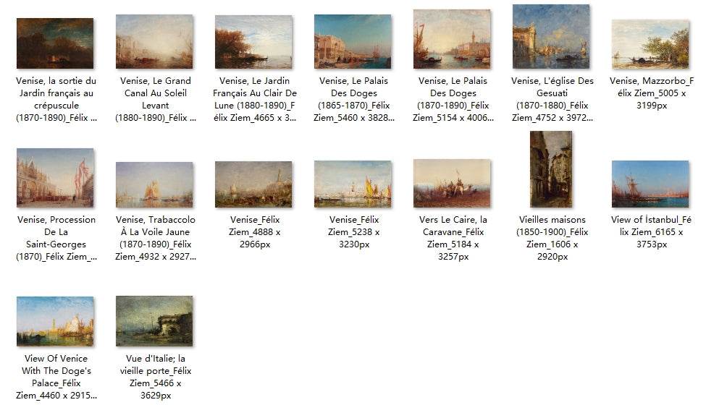Open Le Grand Canal Au Soleil Levant thumbnail
Screen dimensions: 706x405
[x=154, y=42]
